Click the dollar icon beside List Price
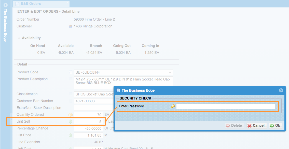Viewport: 289px width, 149px height. (71, 135)
